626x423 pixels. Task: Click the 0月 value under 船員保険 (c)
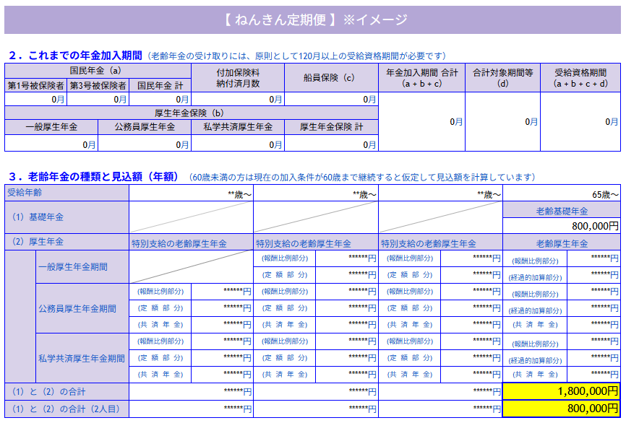(x=331, y=100)
